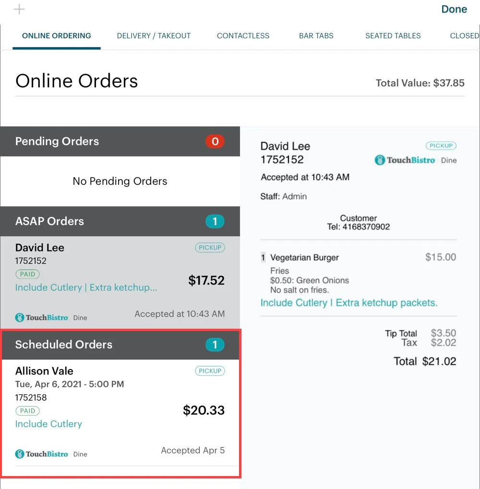Click the TouchBistro Dine logo on David Lee's card
The image size is (480, 489).
[41, 317]
